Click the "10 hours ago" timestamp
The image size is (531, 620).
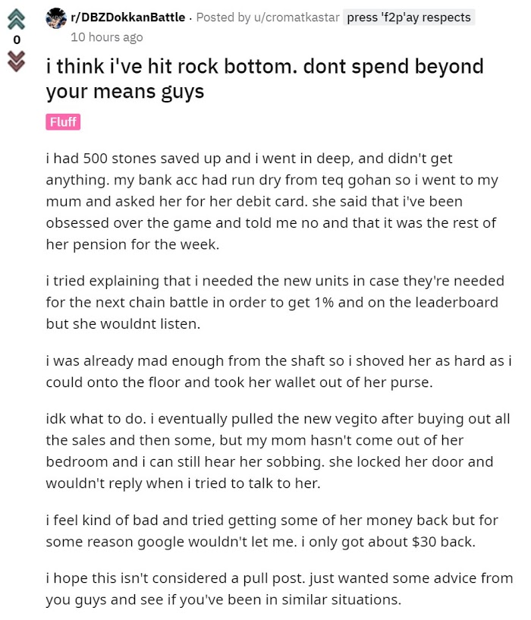[106, 36]
